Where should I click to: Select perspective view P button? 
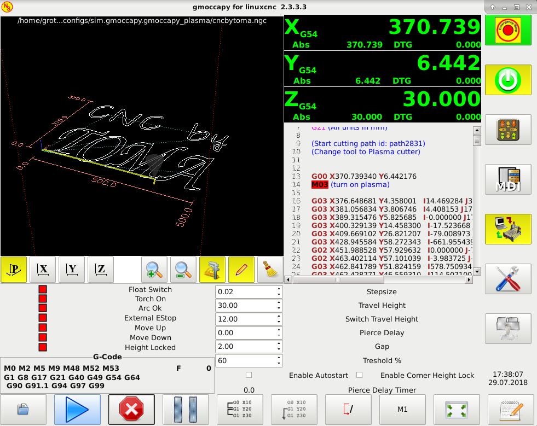pos(14,270)
